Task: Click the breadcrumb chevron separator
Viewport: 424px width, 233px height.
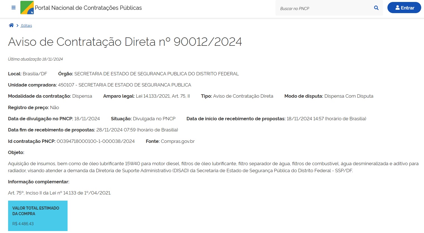Action: coord(18,26)
